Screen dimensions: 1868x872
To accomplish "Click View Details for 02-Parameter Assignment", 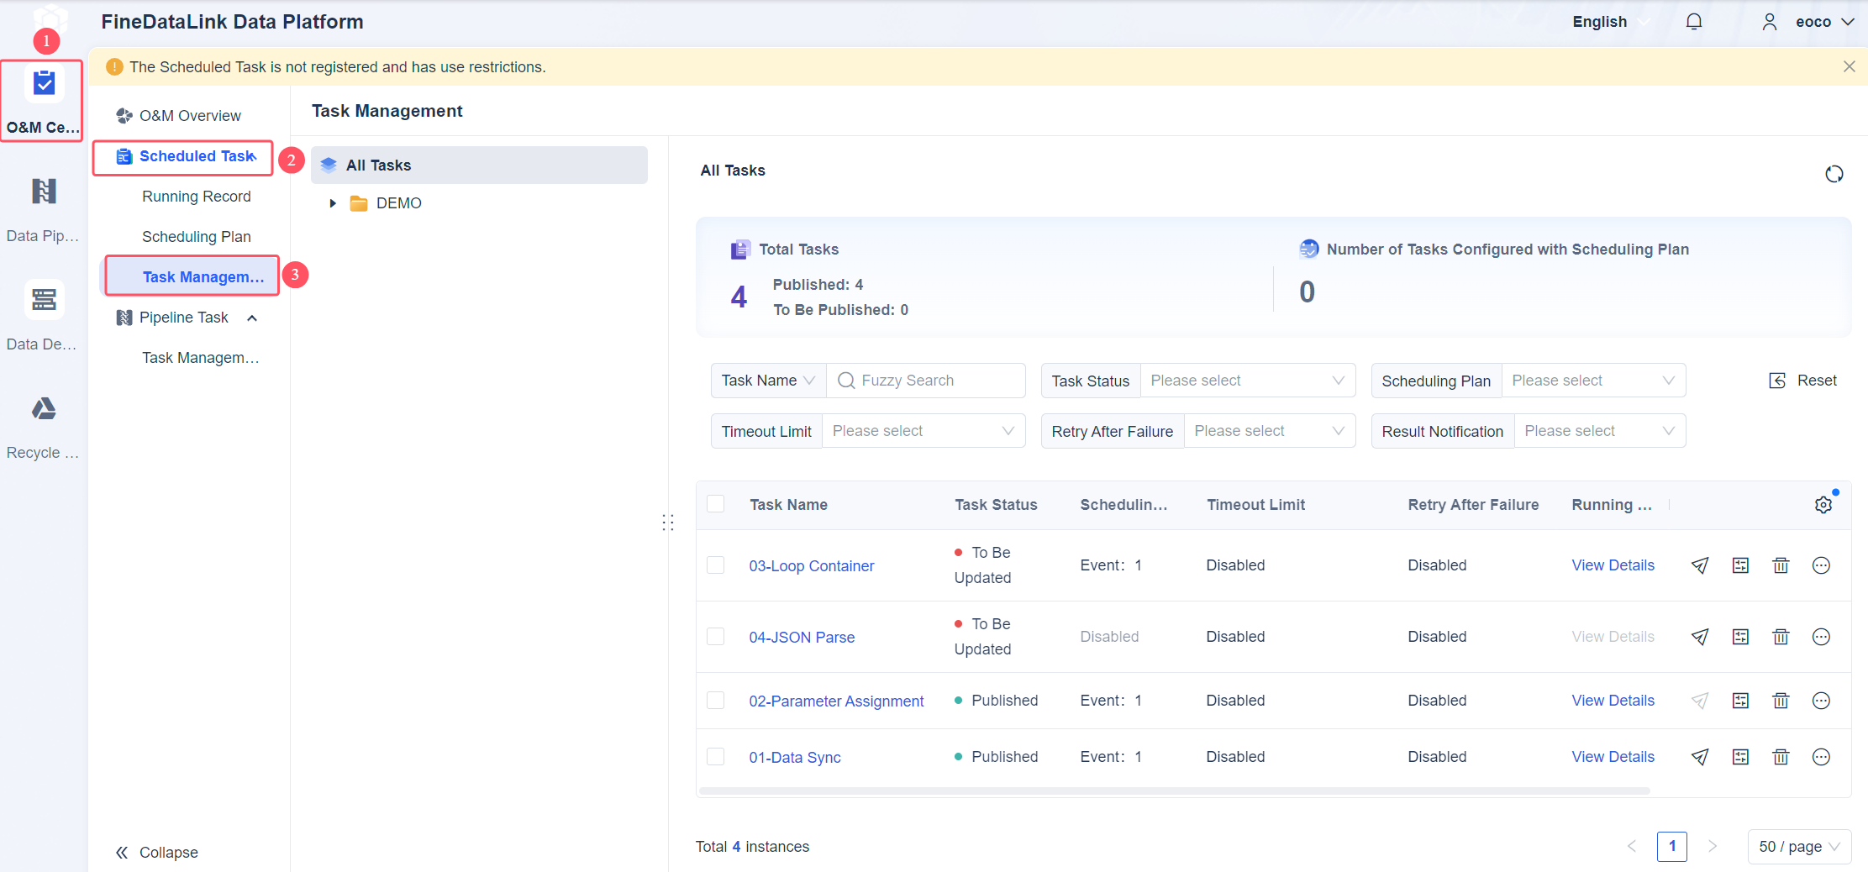I will 1613,701.
